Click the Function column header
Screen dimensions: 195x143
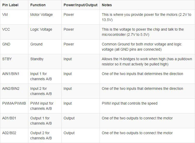coord(38,5)
